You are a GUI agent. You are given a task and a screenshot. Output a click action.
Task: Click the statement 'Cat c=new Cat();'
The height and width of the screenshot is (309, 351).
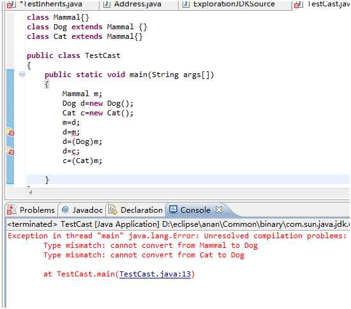[98, 113]
